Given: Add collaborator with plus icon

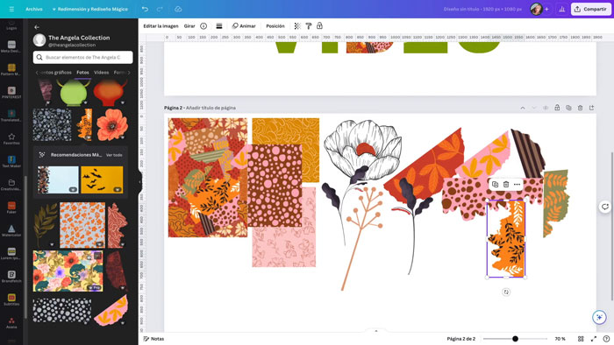Looking at the screenshot, I should (546, 9).
